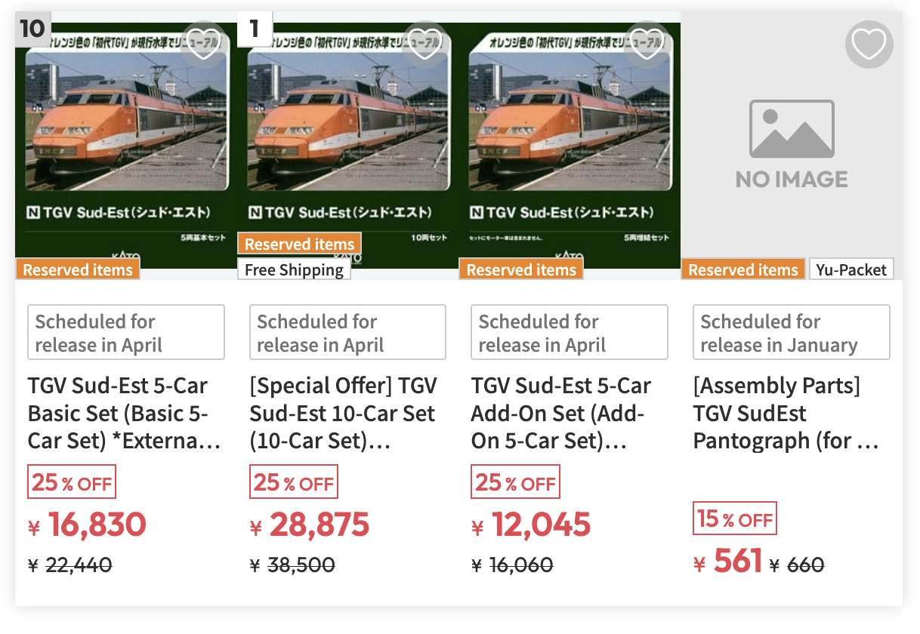Open TGV Sud-Est 5-Car Add-On Set title

click(x=561, y=413)
